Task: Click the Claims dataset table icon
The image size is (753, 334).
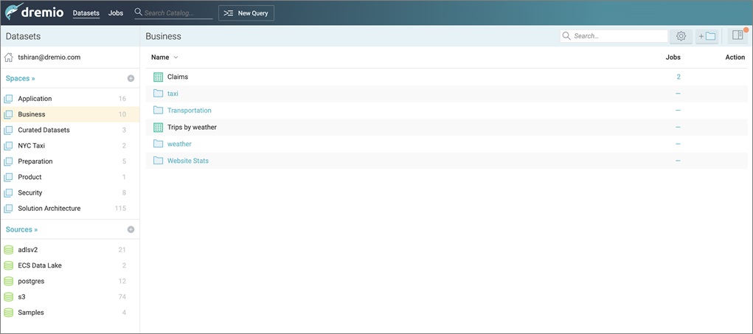Action: 158,77
